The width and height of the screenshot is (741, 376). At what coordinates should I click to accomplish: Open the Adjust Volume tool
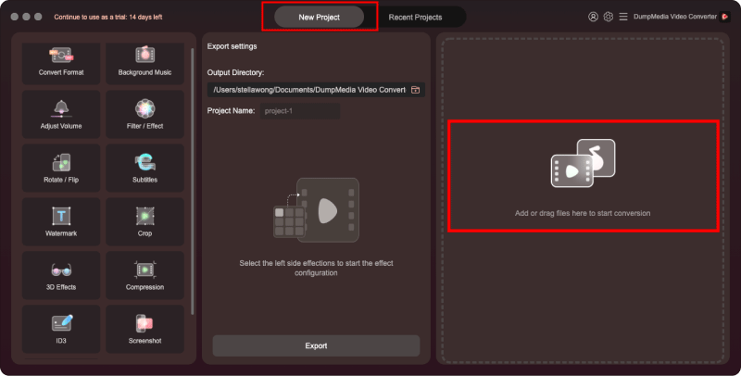tap(61, 115)
